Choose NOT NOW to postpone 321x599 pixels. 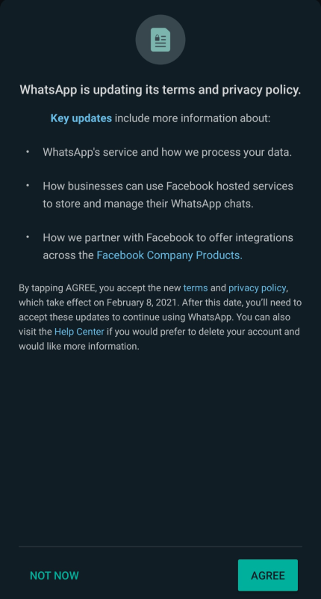point(54,576)
